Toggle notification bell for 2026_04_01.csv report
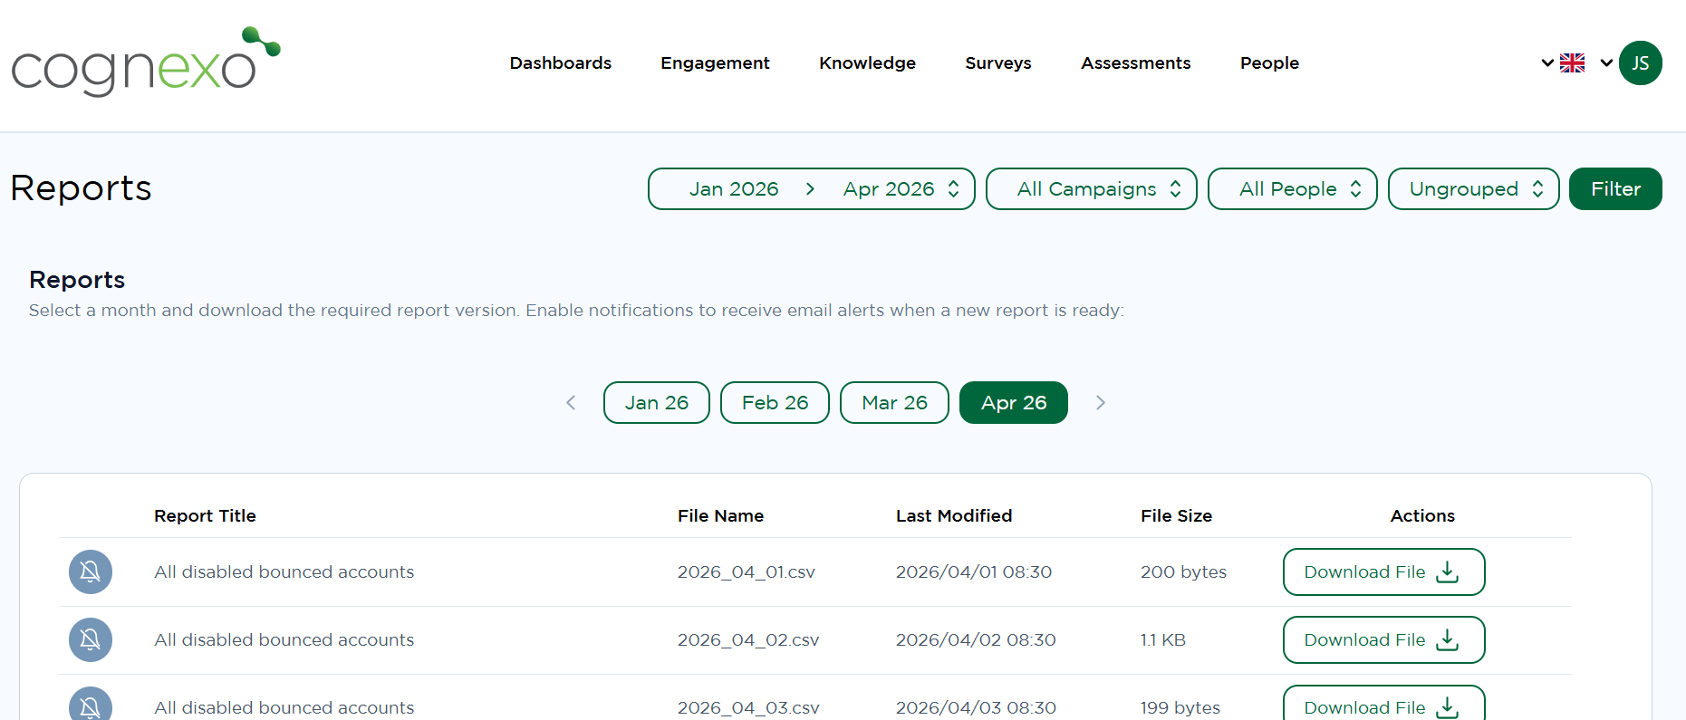The image size is (1686, 720). coord(91,572)
